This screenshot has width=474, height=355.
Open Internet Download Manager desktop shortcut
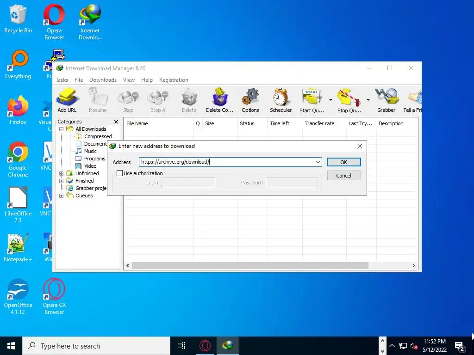click(90, 22)
